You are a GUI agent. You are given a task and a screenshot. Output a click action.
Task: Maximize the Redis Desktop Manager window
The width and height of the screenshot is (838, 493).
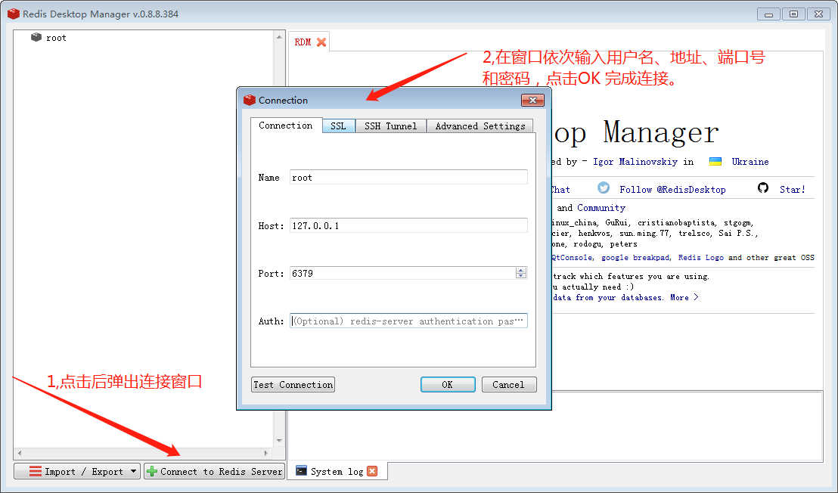pos(793,14)
